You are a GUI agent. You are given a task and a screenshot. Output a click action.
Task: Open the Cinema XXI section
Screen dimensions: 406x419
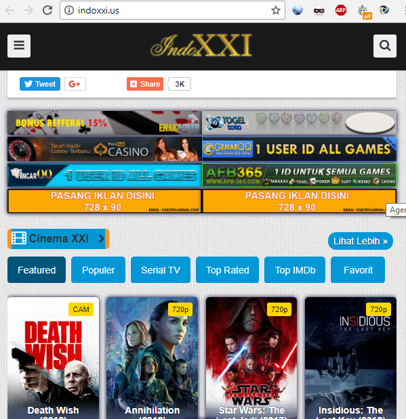(x=58, y=239)
